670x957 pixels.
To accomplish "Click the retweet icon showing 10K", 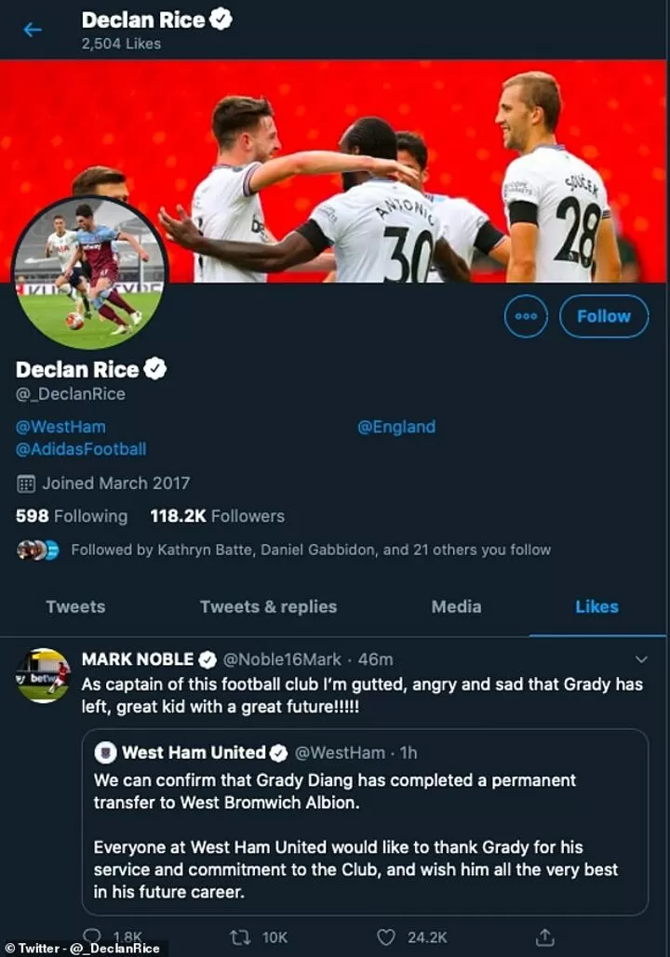I will tap(238, 936).
